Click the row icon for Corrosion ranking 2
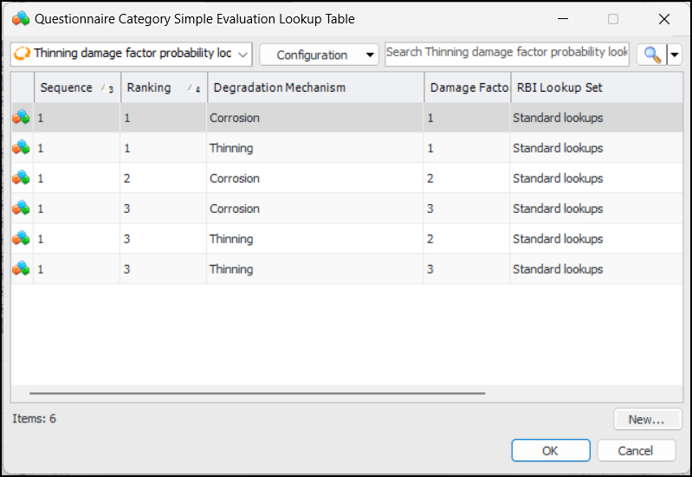 pyautogui.click(x=21, y=178)
